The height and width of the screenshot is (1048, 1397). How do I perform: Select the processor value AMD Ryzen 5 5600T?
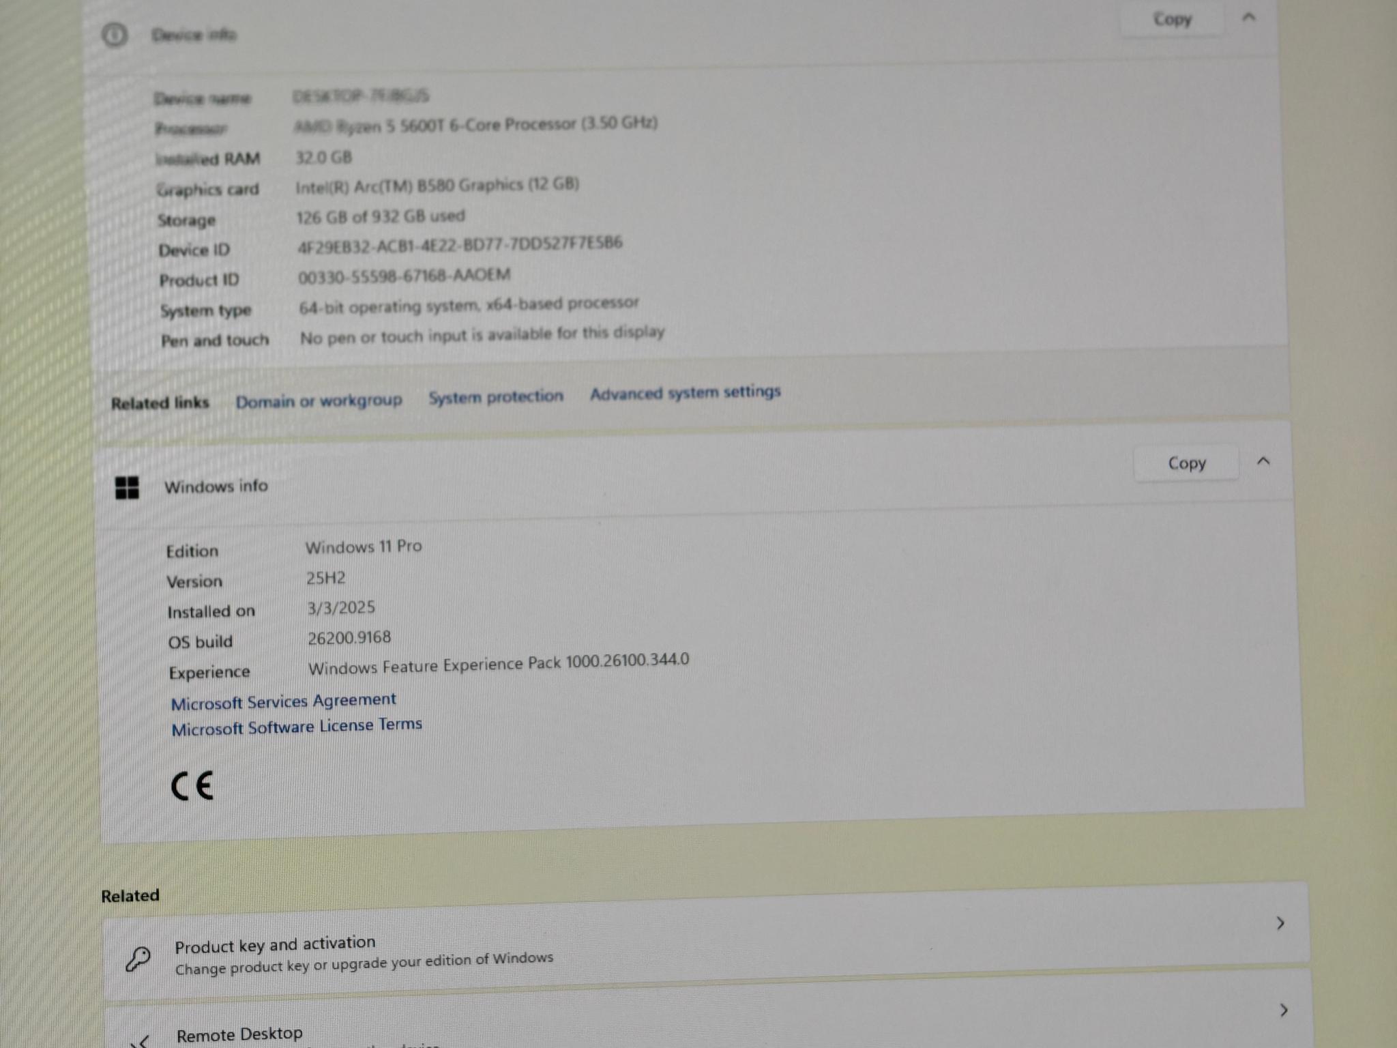[475, 125]
